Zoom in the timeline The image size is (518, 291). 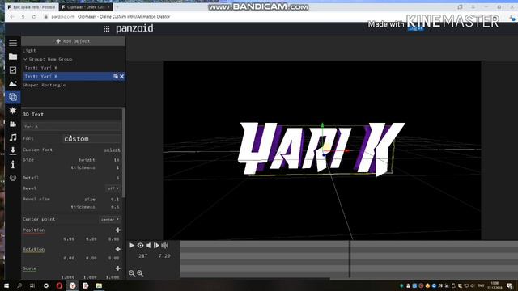pyautogui.click(x=140, y=273)
